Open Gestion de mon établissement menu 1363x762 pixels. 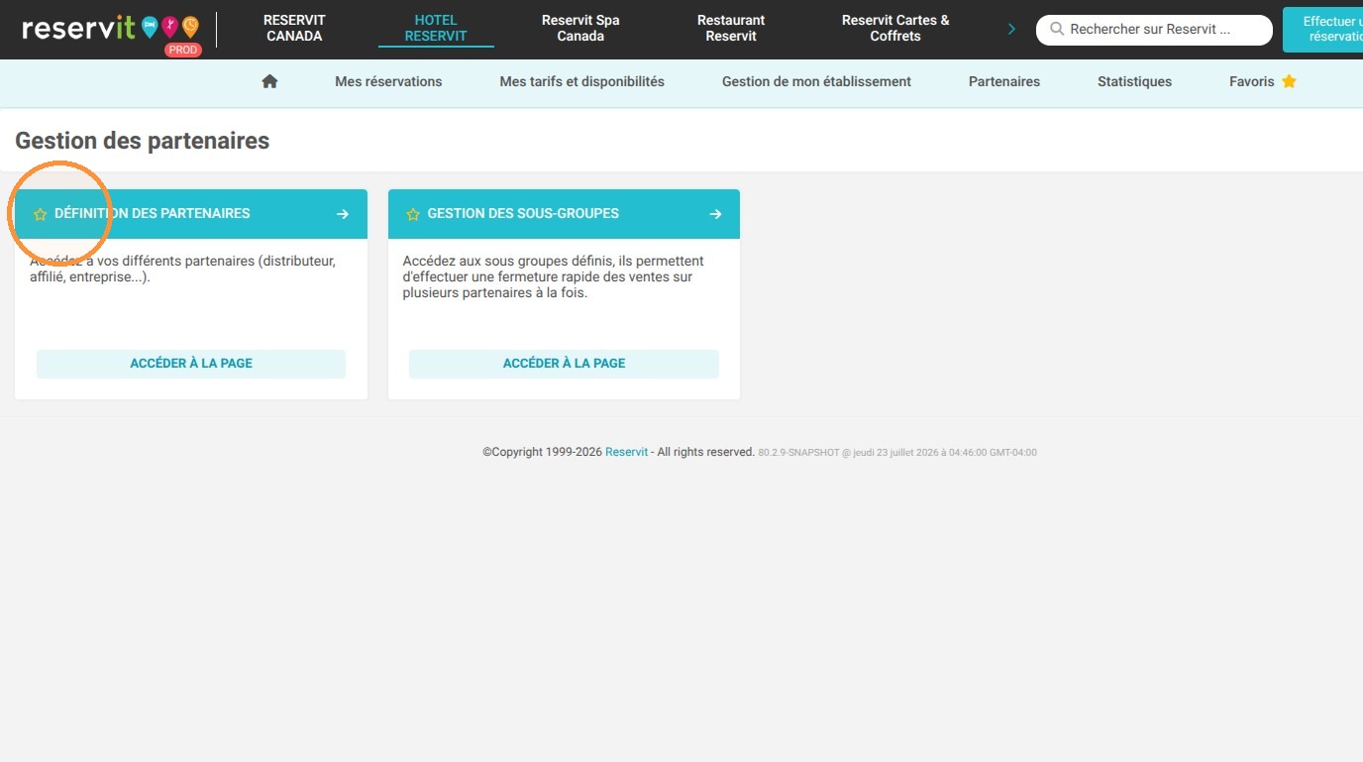pos(816,81)
